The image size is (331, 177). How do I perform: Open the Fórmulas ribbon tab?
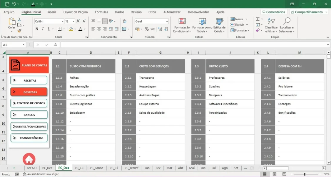[101, 12]
